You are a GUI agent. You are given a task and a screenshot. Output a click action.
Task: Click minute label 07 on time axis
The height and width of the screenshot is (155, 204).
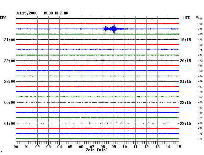(92, 147)
